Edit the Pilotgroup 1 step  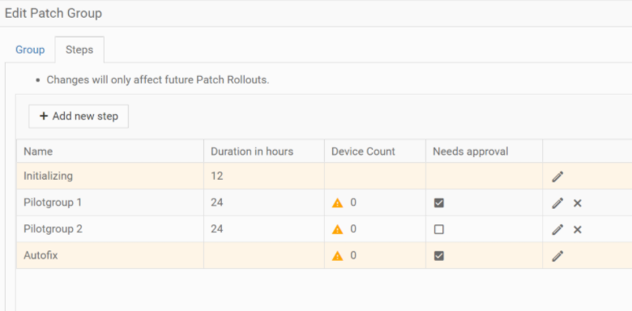pos(557,203)
